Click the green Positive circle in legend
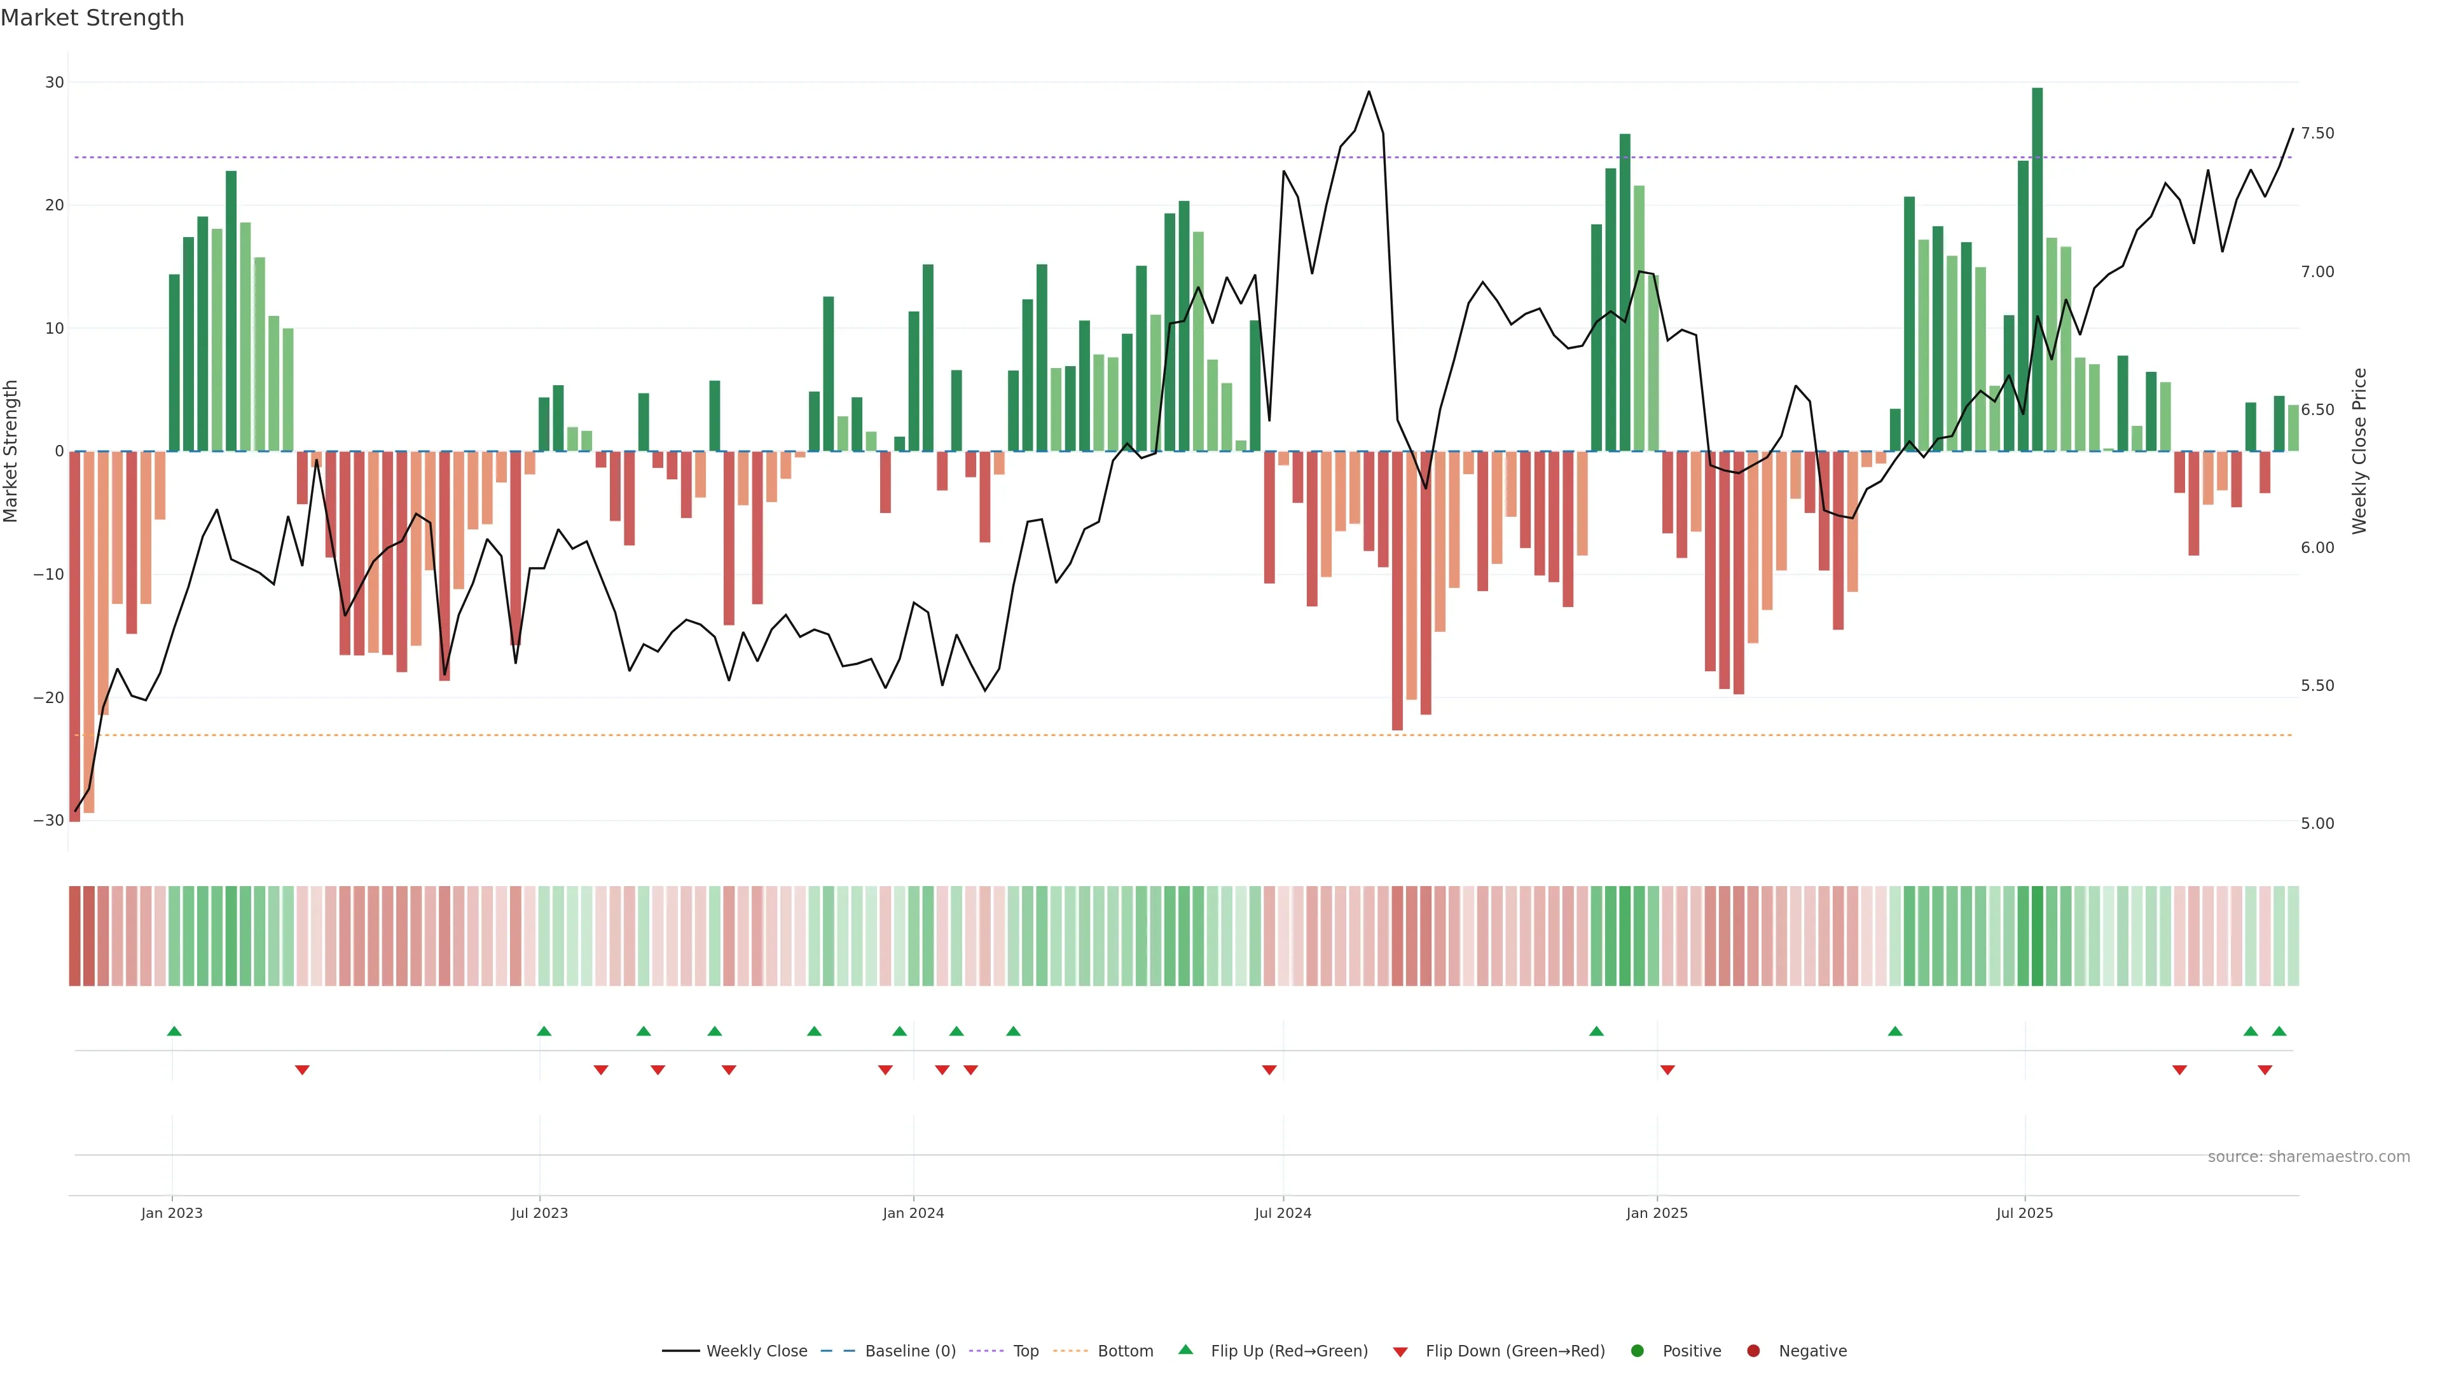2442x1373 pixels. [1637, 1351]
